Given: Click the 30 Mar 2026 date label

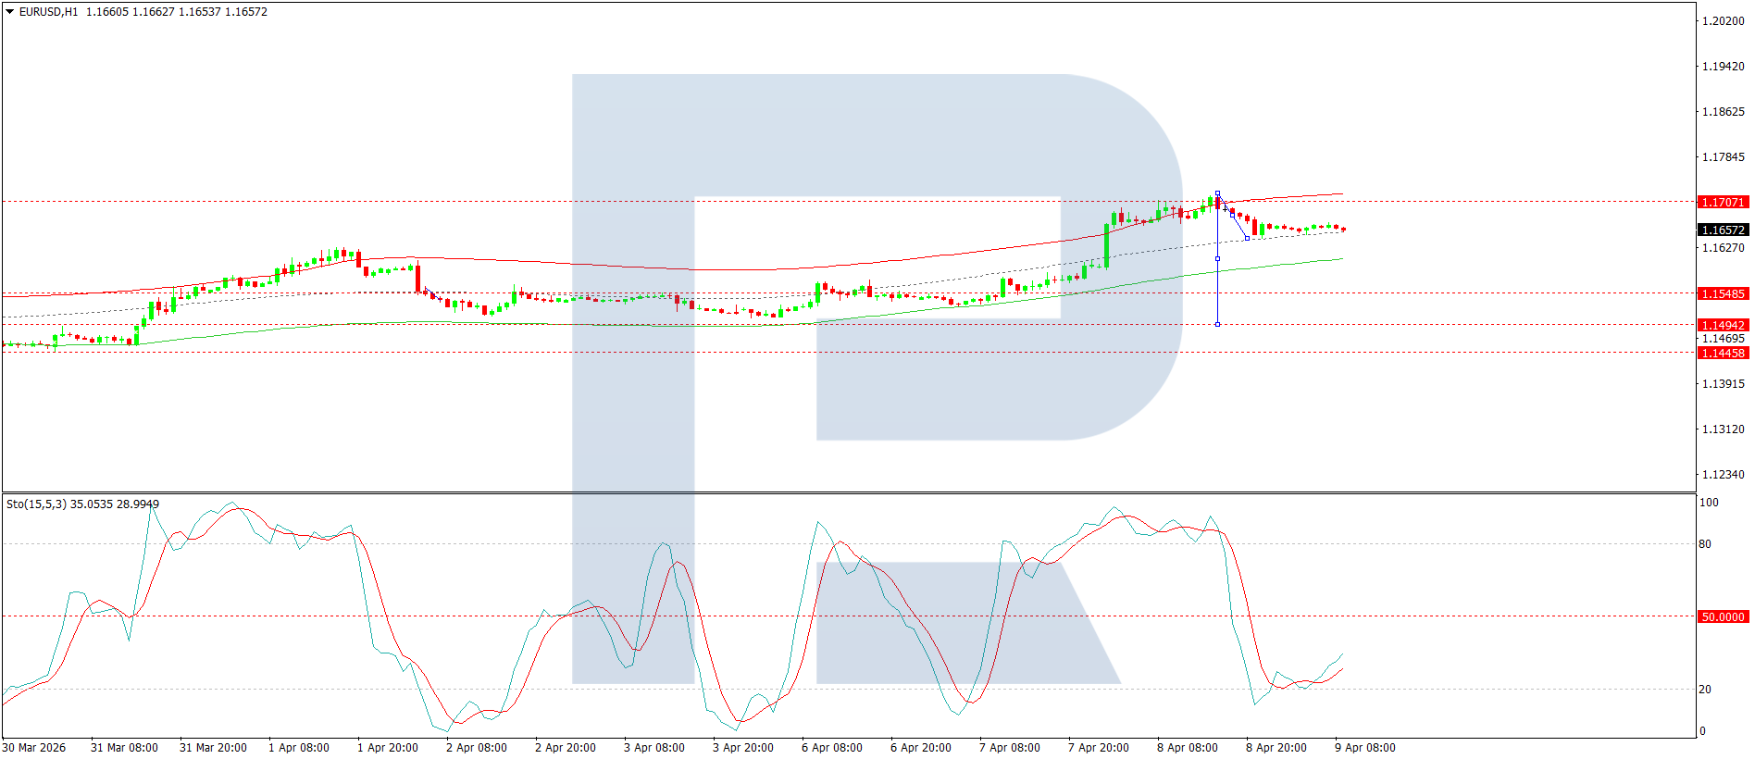Looking at the screenshot, I should point(34,748).
